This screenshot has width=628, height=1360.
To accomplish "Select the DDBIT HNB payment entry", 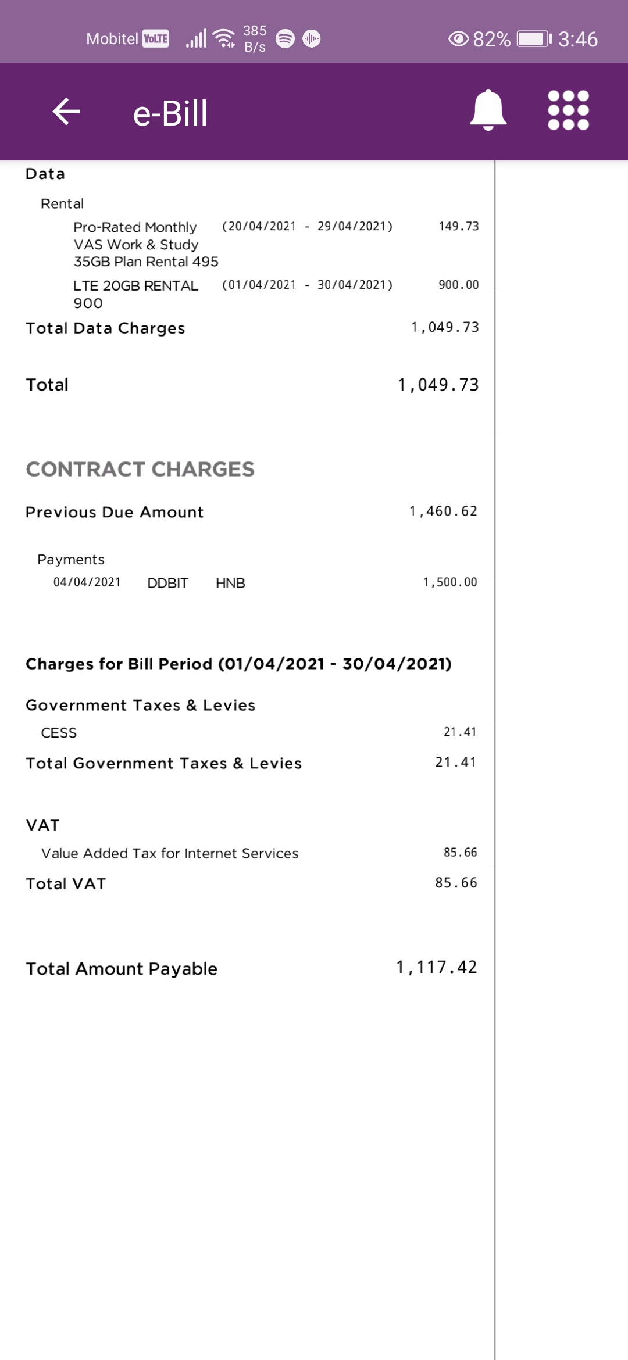I will click(265, 582).
